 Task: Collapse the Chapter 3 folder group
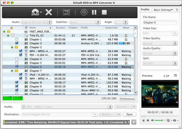(12, 47)
